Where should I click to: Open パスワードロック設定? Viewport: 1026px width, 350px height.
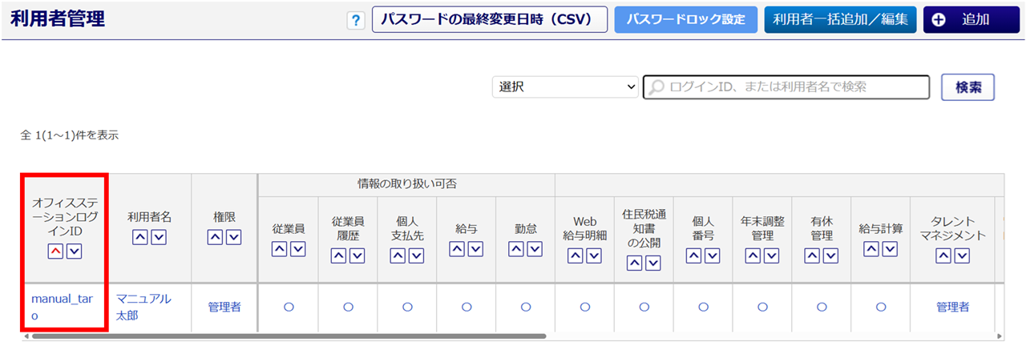click(685, 20)
